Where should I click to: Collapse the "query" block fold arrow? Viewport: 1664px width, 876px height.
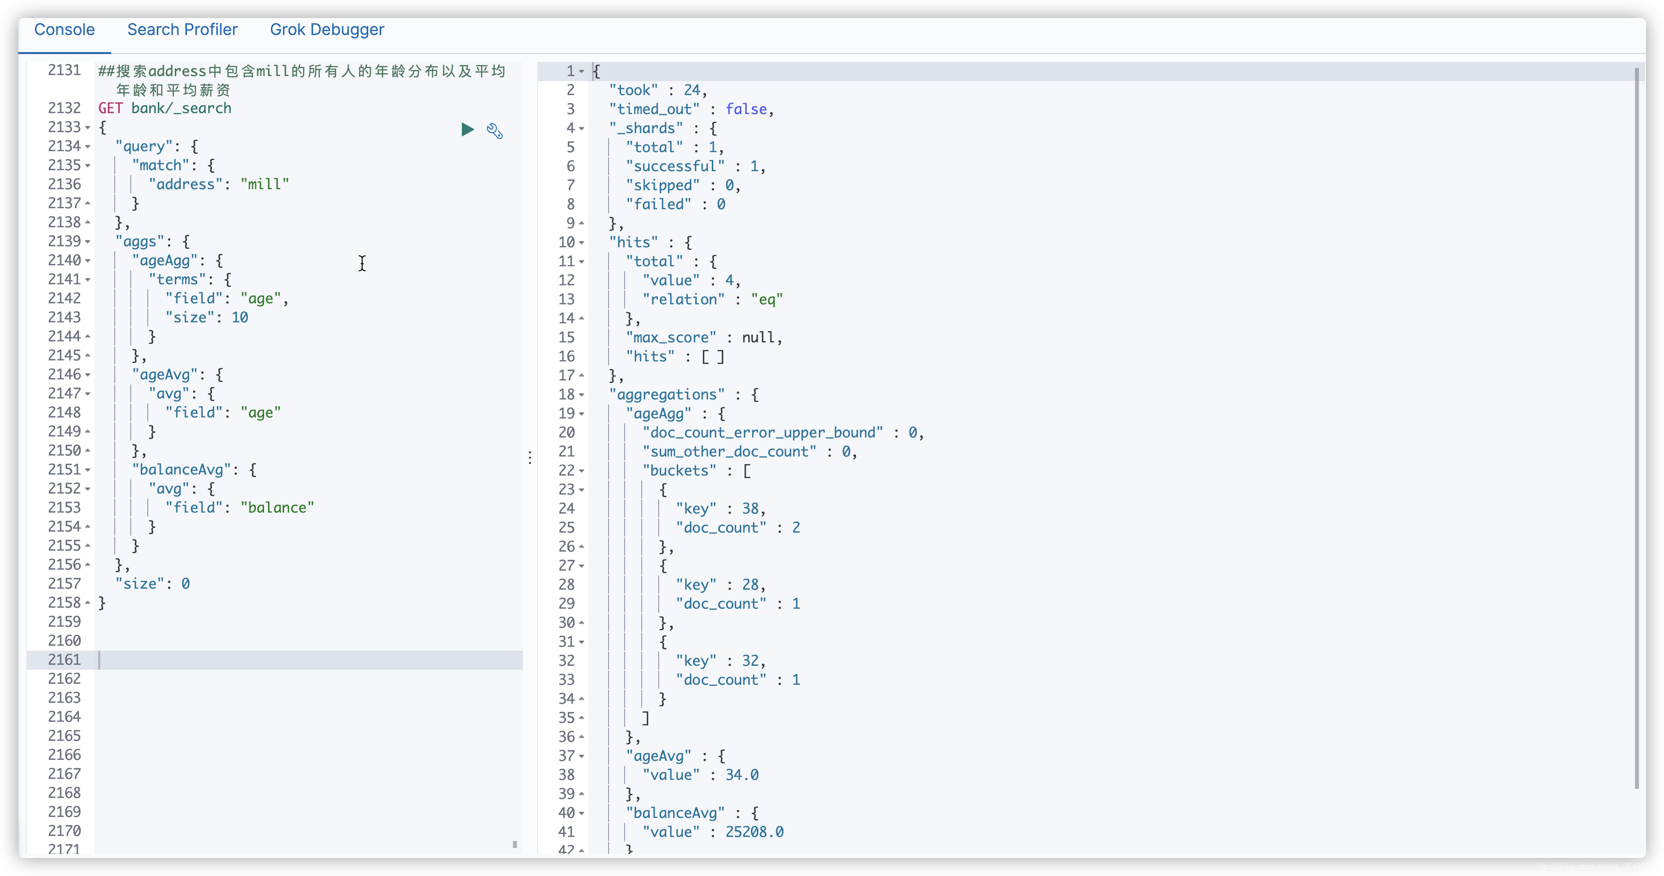[88, 147]
